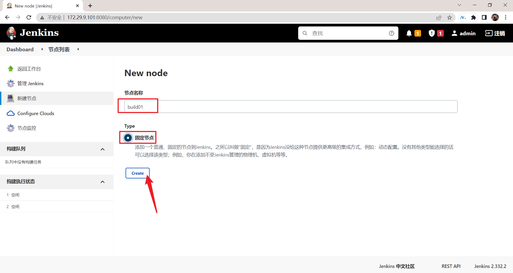Click the orange notification count badge

[x=418, y=33]
